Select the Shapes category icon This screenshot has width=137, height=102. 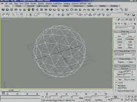coord(119,24)
